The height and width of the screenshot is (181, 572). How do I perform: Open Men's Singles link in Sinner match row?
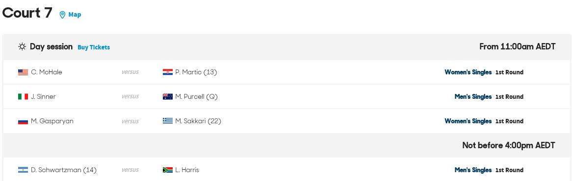click(x=473, y=97)
